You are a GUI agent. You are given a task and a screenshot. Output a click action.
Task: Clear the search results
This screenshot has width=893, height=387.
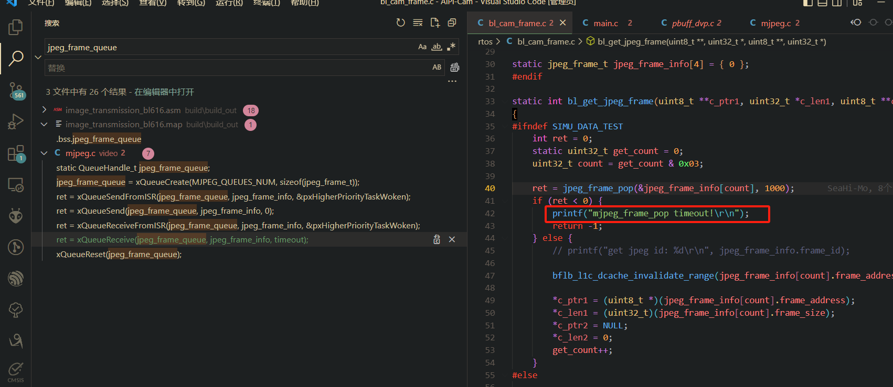tap(418, 23)
